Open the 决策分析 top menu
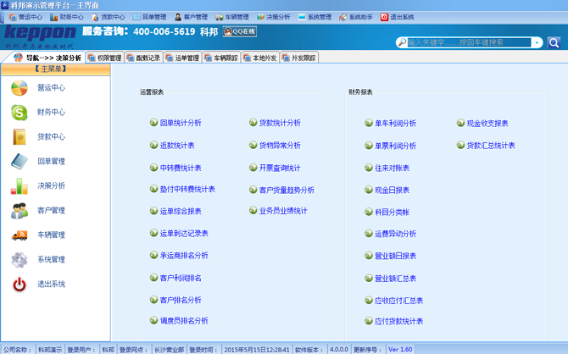Screen dimensions: 568x354 click(273, 17)
